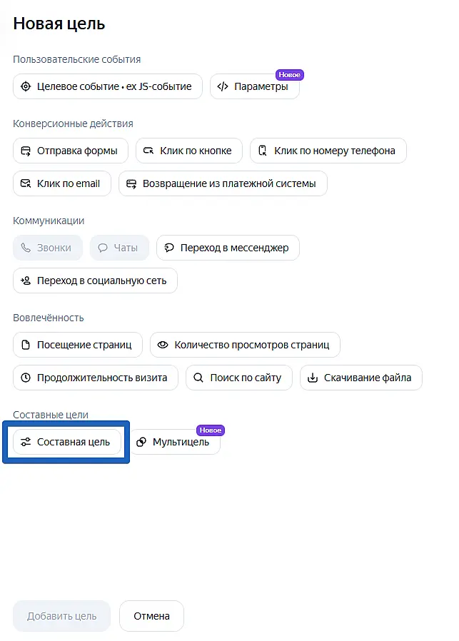Click the magnifier icon for Поиск по сайту
The image size is (459, 641).
pyautogui.click(x=198, y=378)
